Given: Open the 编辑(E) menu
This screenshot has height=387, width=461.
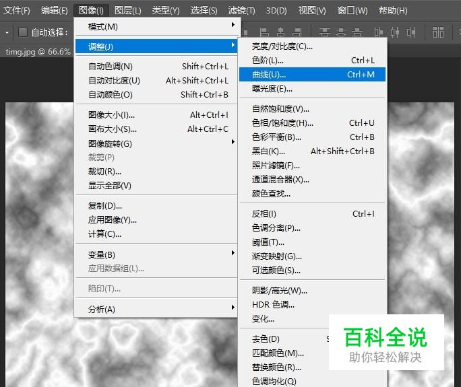Looking at the screenshot, I should click(x=55, y=11).
